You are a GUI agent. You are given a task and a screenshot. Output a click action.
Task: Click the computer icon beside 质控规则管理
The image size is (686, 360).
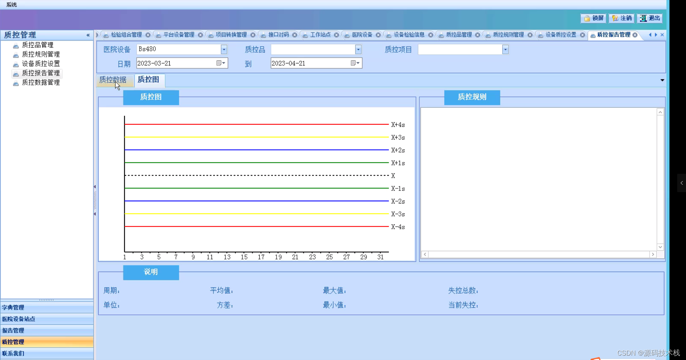click(x=15, y=54)
